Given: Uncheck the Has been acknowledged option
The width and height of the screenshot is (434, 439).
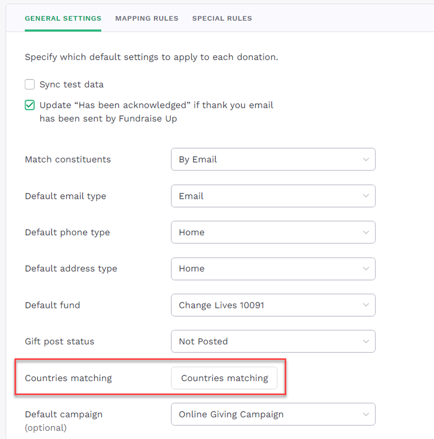Looking at the screenshot, I should [30, 105].
